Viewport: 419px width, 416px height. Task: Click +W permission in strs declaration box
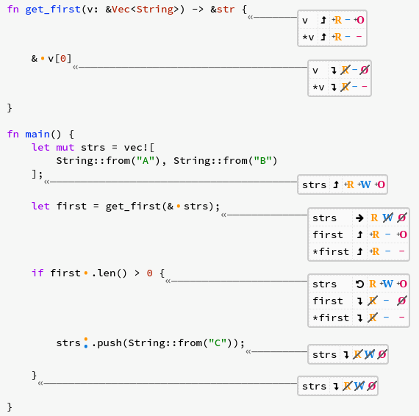[x=364, y=184]
